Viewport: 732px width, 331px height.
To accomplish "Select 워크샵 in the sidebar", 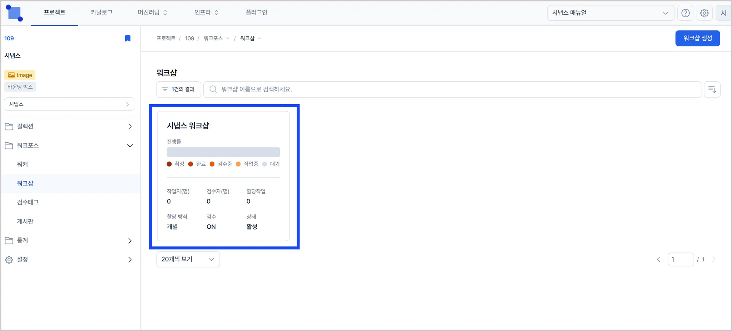I will tap(25, 183).
